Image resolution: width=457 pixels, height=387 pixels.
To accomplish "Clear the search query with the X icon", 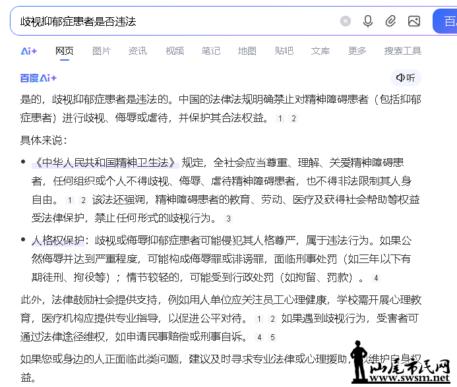I will click(x=346, y=21).
